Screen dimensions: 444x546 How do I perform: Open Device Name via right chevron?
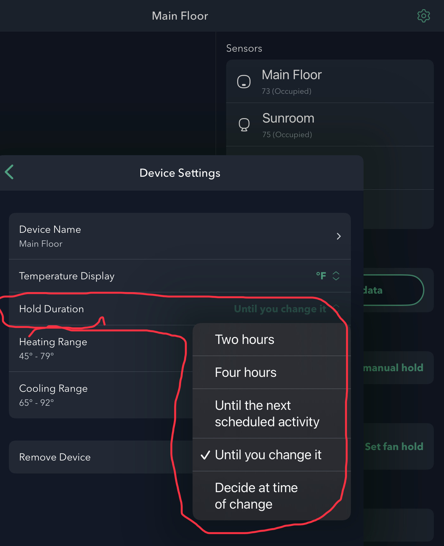[x=339, y=236]
